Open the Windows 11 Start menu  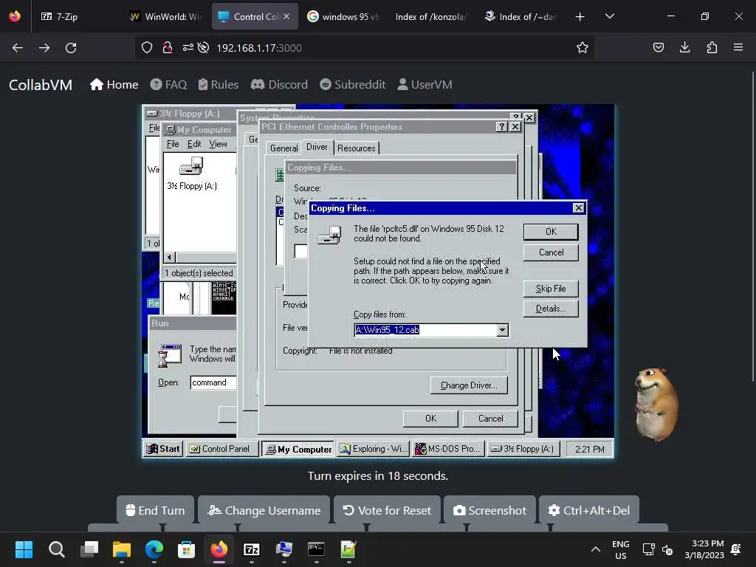tap(24, 549)
